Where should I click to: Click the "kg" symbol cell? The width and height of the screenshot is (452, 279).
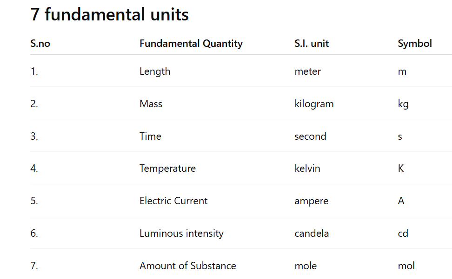tap(403, 104)
